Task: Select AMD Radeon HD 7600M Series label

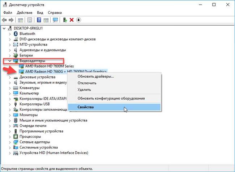Action: click(x=50, y=66)
